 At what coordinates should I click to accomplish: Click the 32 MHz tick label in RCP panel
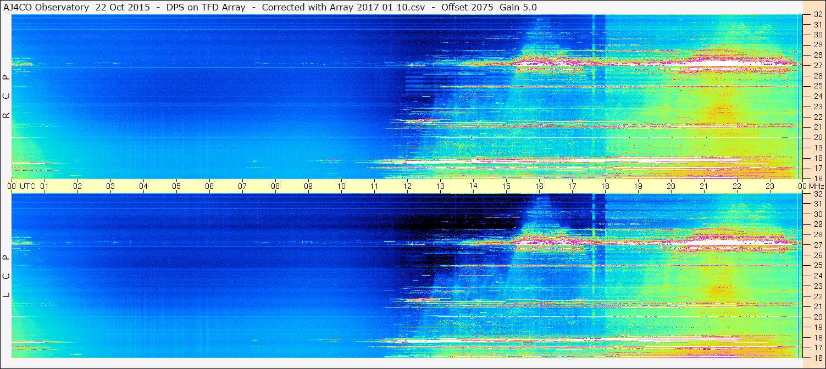(818, 15)
